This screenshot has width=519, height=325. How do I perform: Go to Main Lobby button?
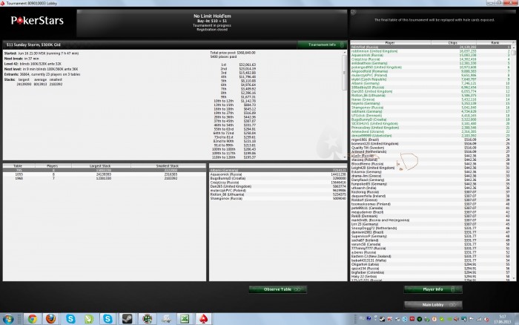point(433,305)
